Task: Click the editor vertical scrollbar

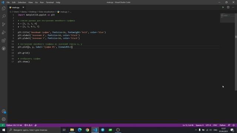Action: (236, 52)
